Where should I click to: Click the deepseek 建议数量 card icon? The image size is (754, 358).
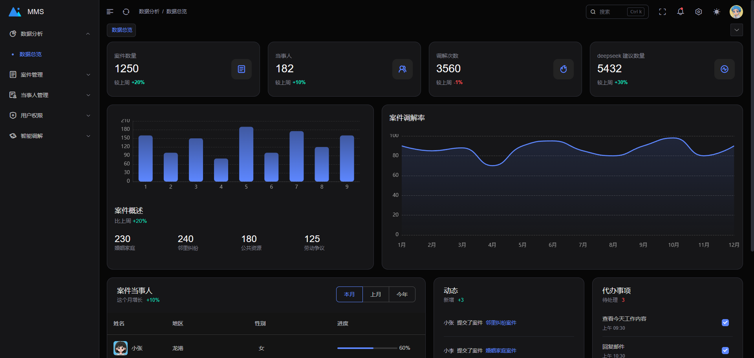[725, 69]
